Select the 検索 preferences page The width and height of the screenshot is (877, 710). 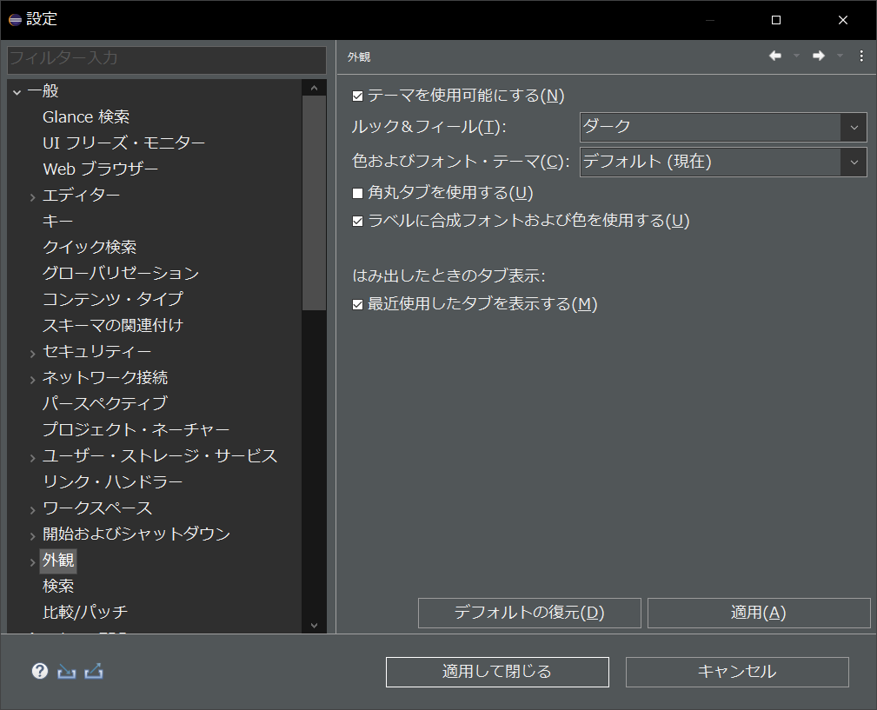[57, 586]
